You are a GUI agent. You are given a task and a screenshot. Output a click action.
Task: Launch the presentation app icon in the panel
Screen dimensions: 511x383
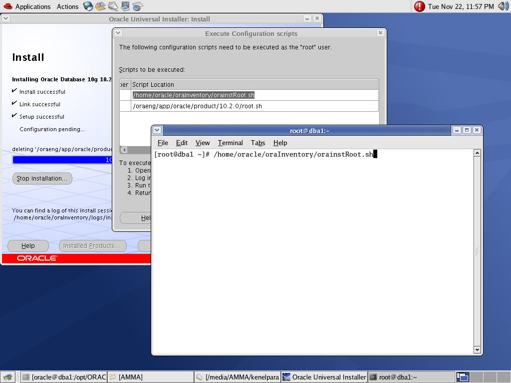[x=125, y=6]
